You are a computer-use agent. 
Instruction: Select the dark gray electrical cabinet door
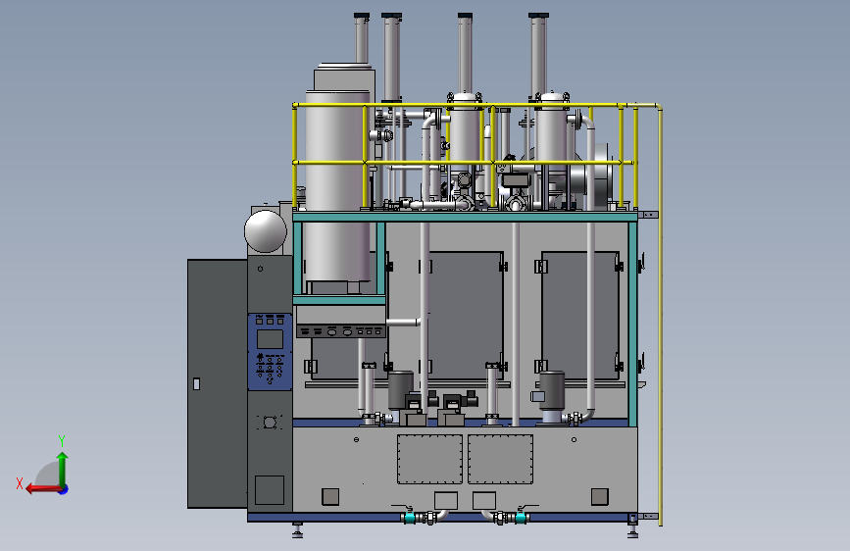pyautogui.click(x=218, y=383)
